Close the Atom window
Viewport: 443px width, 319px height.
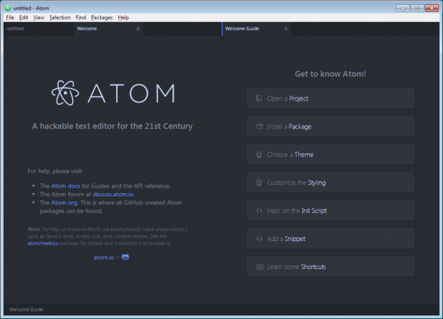coord(432,8)
